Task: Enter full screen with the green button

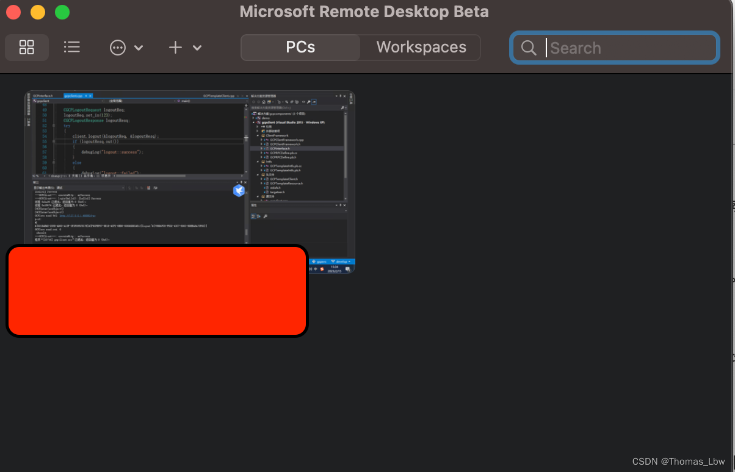Action: (x=62, y=12)
